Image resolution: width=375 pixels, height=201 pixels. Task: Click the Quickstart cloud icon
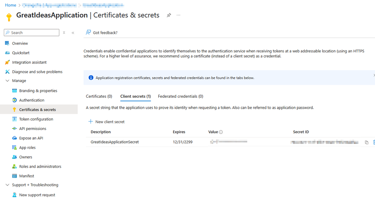pos(7,53)
